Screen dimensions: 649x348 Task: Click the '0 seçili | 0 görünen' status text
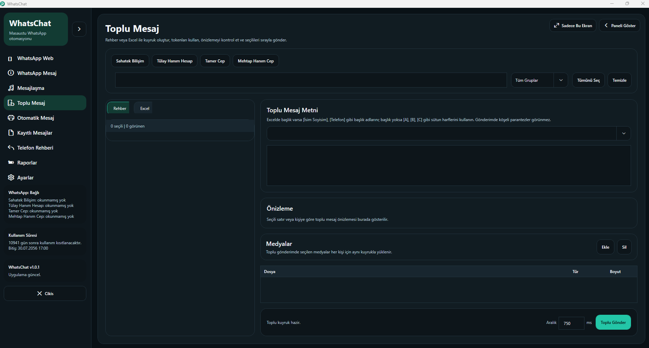[127, 126]
